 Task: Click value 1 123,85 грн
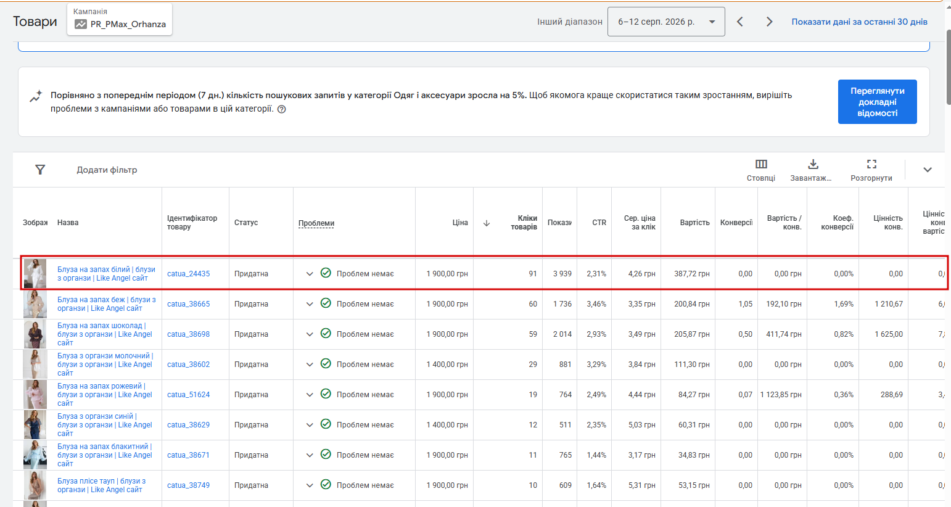[x=781, y=395]
